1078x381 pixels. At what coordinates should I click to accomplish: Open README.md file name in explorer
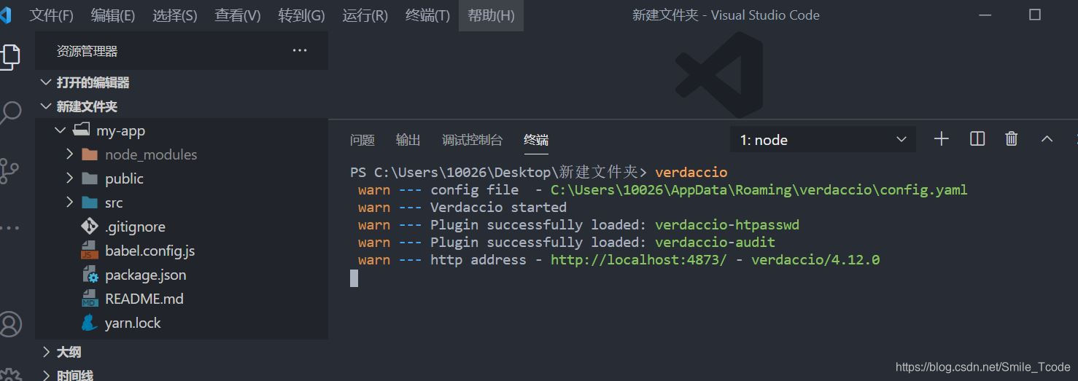pyautogui.click(x=144, y=299)
